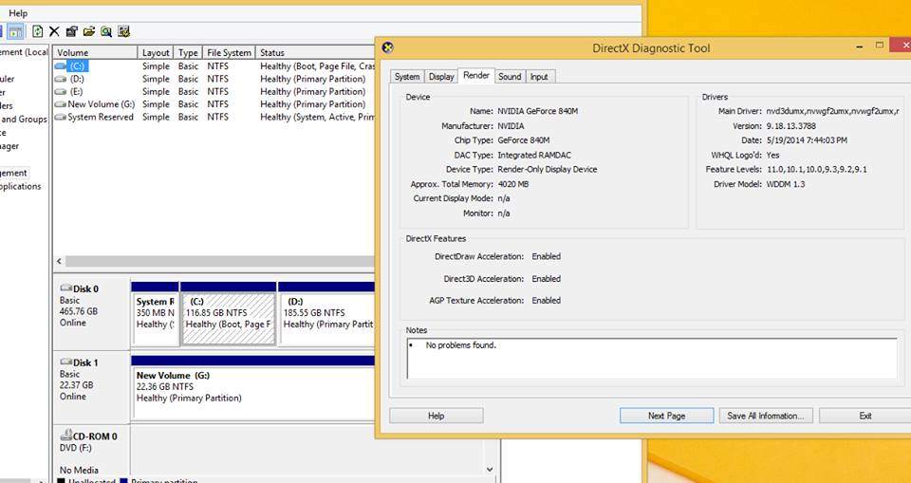Click the Exit button
This screenshot has height=483, width=911.
tap(865, 416)
